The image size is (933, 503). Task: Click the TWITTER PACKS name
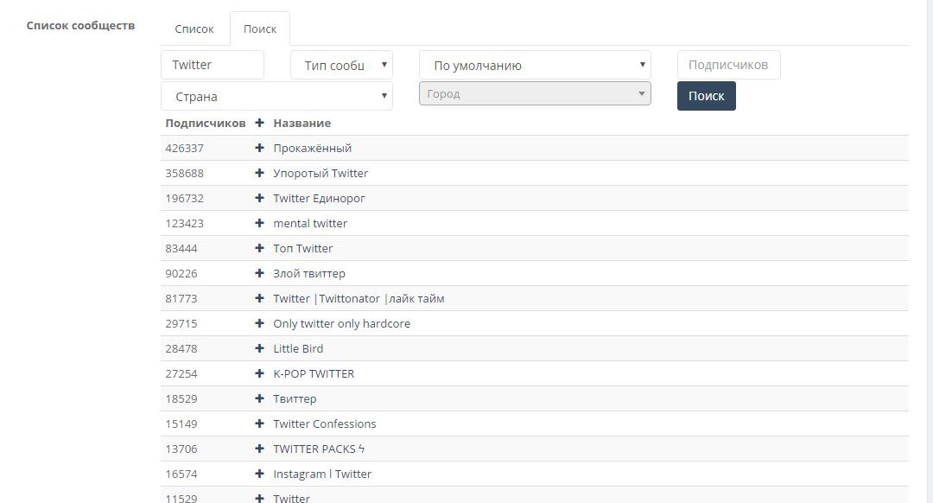tap(319, 449)
